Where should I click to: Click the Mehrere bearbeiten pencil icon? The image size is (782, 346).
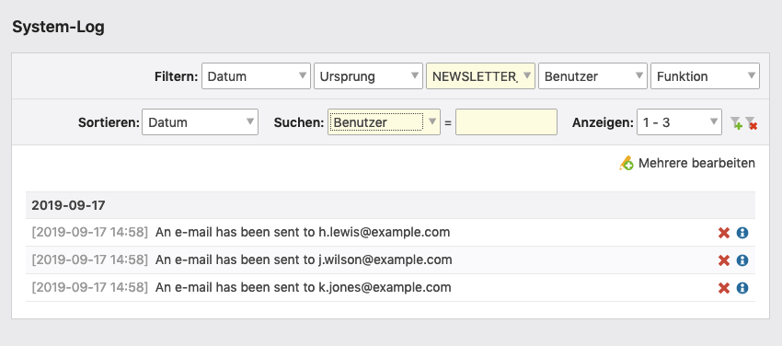[x=627, y=164]
